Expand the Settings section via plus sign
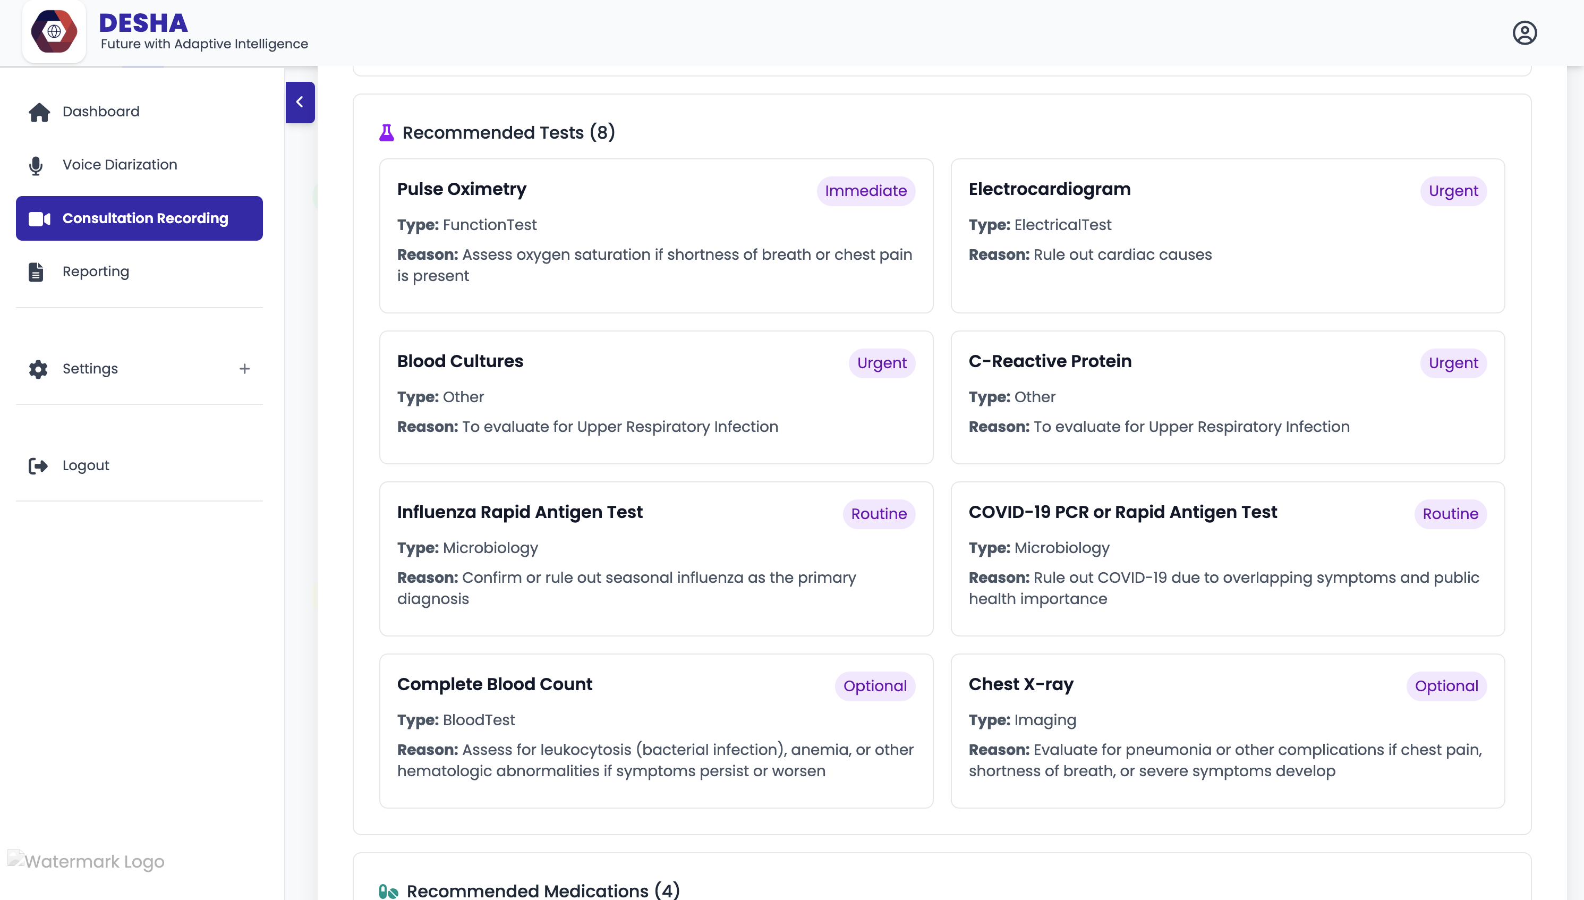The width and height of the screenshot is (1584, 900). click(245, 368)
